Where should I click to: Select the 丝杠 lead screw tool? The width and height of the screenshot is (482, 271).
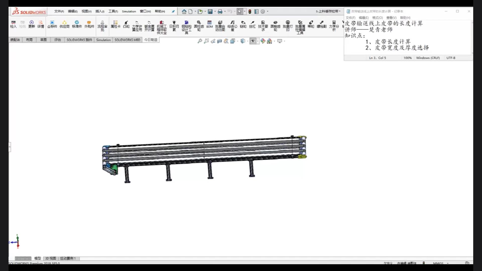252,24
